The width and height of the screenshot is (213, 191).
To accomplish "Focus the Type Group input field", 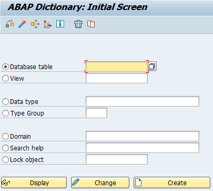I will click(x=96, y=113).
